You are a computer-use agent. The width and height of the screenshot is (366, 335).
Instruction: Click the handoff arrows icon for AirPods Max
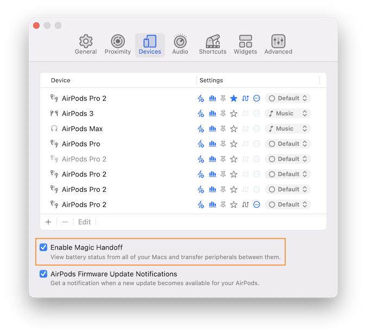pyautogui.click(x=245, y=129)
